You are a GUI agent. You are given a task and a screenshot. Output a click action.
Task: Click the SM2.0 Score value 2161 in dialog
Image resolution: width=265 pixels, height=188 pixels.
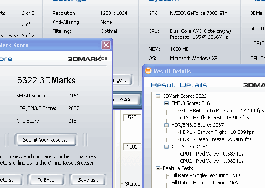(x=73, y=96)
